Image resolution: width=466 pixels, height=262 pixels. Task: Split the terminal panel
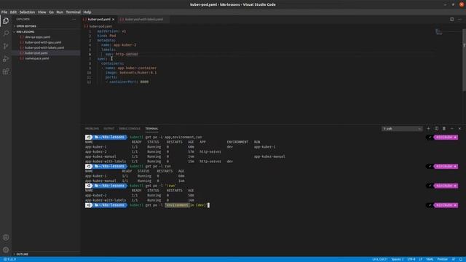click(x=436, y=129)
